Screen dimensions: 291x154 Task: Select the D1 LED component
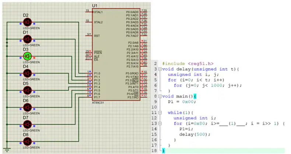tap(27, 39)
